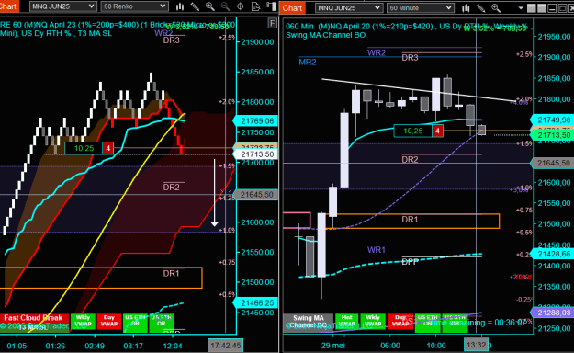The height and width of the screenshot is (353, 574).
Task: Select drawing pencil tool on Renko chart
Action: (x=195, y=6)
